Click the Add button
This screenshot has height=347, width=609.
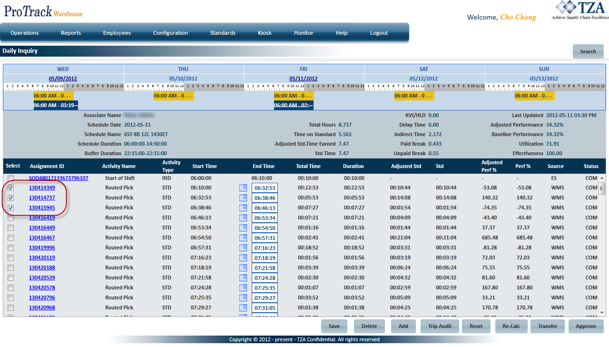point(403,326)
